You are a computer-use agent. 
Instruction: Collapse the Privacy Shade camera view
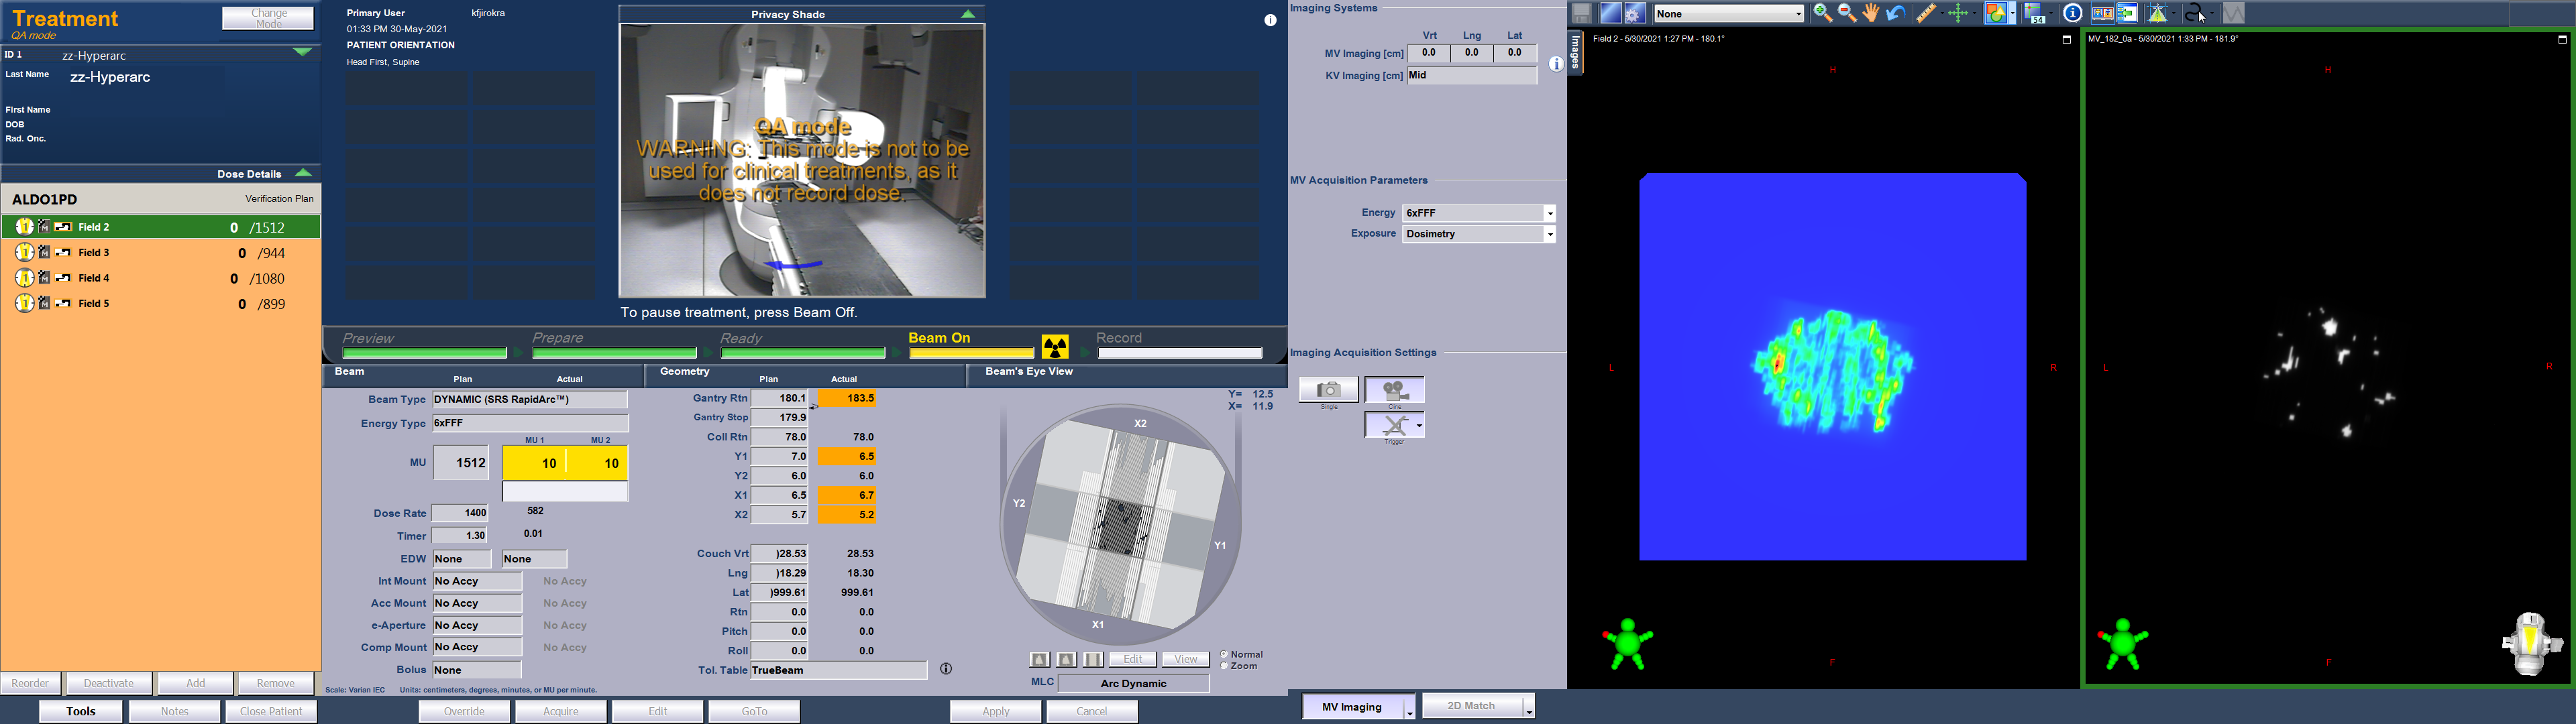point(968,14)
